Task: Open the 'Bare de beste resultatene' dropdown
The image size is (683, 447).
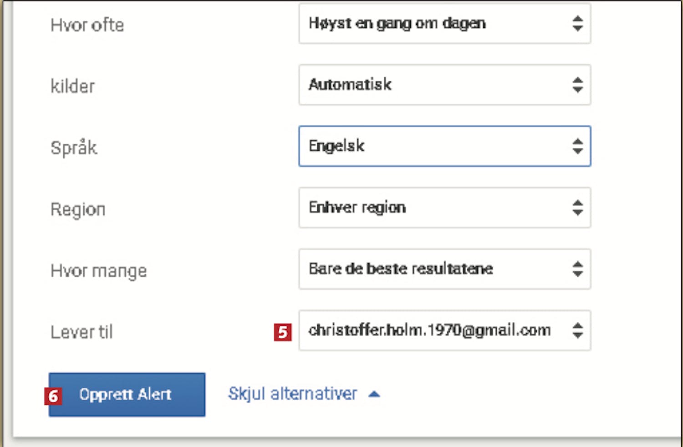Action: [445, 269]
